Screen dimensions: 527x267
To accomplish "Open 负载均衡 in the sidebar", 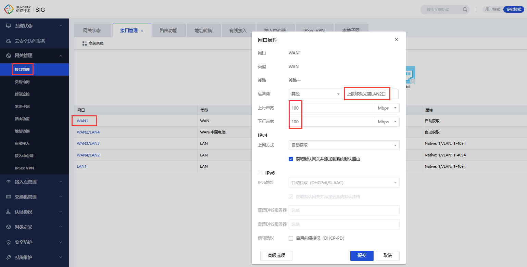I will (x=22, y=82).
